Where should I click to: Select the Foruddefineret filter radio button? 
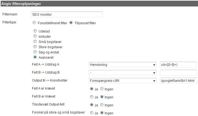tap(34, 23)
